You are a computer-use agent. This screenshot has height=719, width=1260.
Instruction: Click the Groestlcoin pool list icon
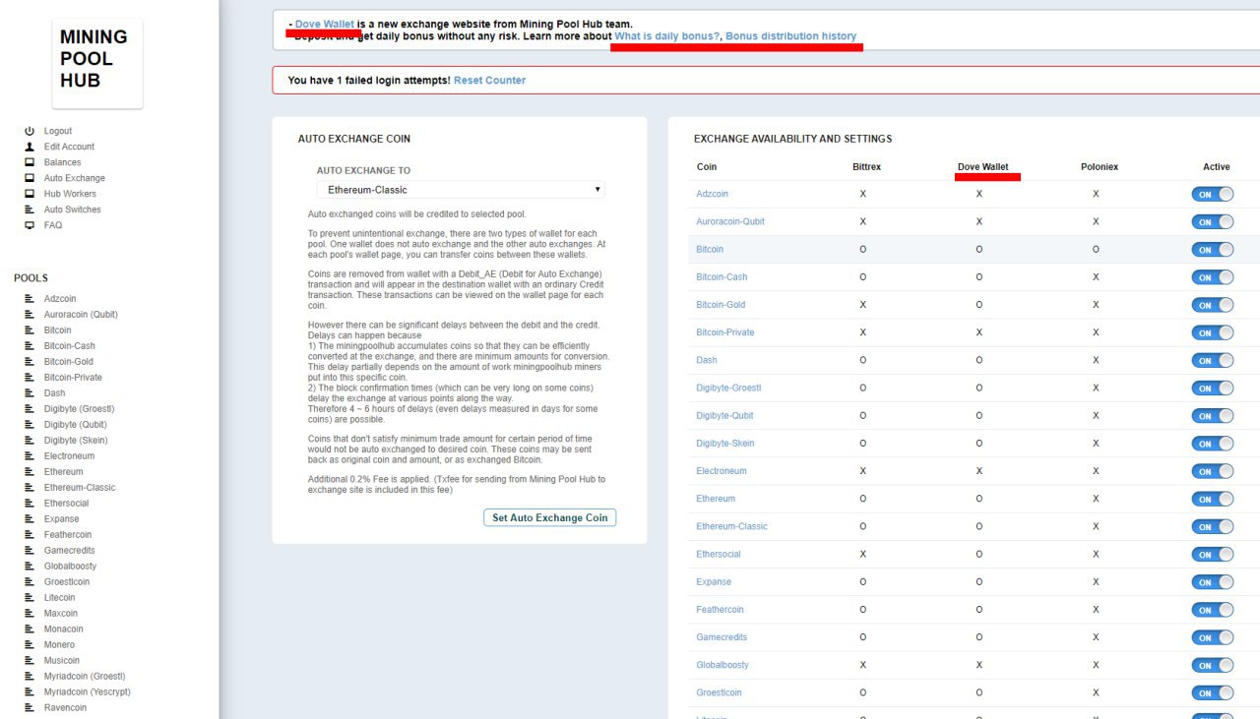[30, 582]
